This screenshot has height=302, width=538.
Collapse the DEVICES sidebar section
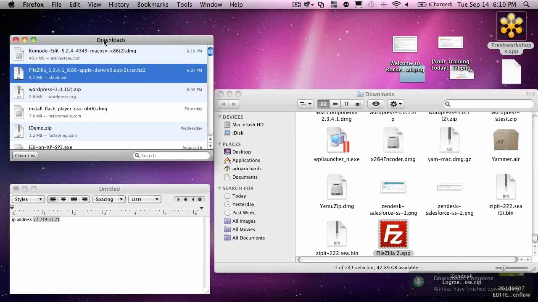[220, 117]
